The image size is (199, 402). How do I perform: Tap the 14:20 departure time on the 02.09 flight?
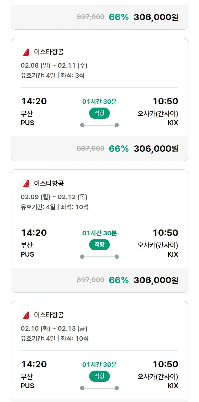point(34,233)
